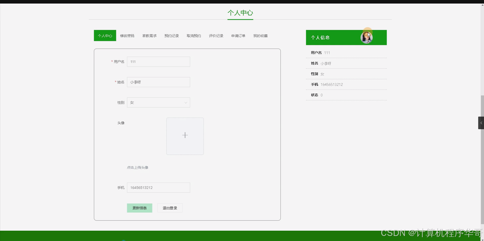This screenshot has width=484, height=241.
Task: Click 退出登录 to log out
Action: (170, 208)
